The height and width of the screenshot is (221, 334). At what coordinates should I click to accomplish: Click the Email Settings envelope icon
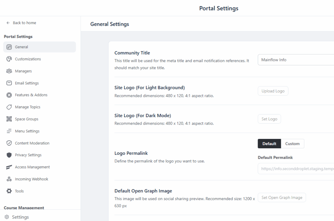click(9, 83)
